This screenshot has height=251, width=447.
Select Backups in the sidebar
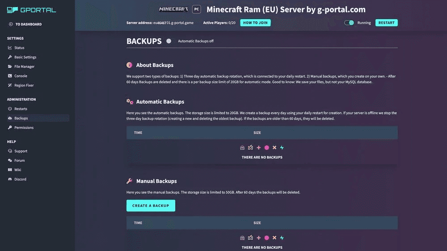pyautogui.click(x=38, y=118)
